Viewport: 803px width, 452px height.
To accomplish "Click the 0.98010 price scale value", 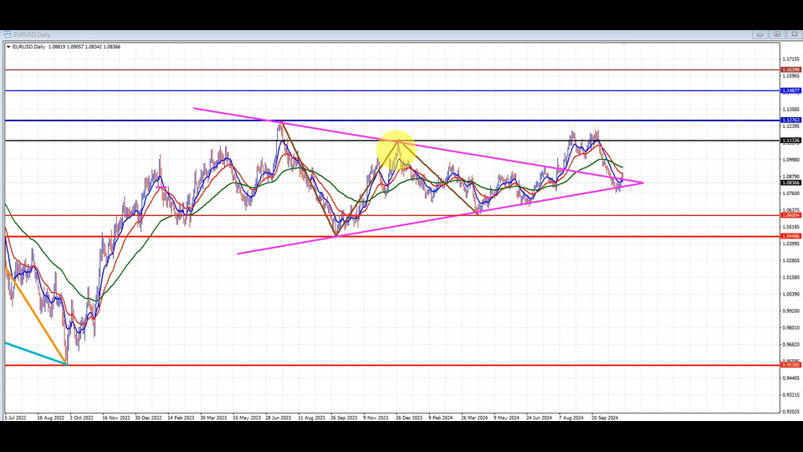I will point(790,327).
